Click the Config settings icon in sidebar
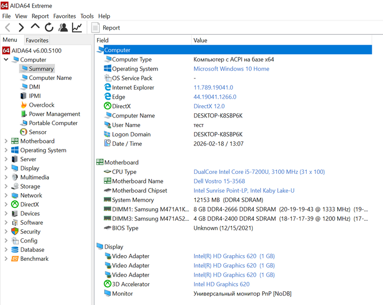Screen dimensions: 383x305 tap(15, 241)
